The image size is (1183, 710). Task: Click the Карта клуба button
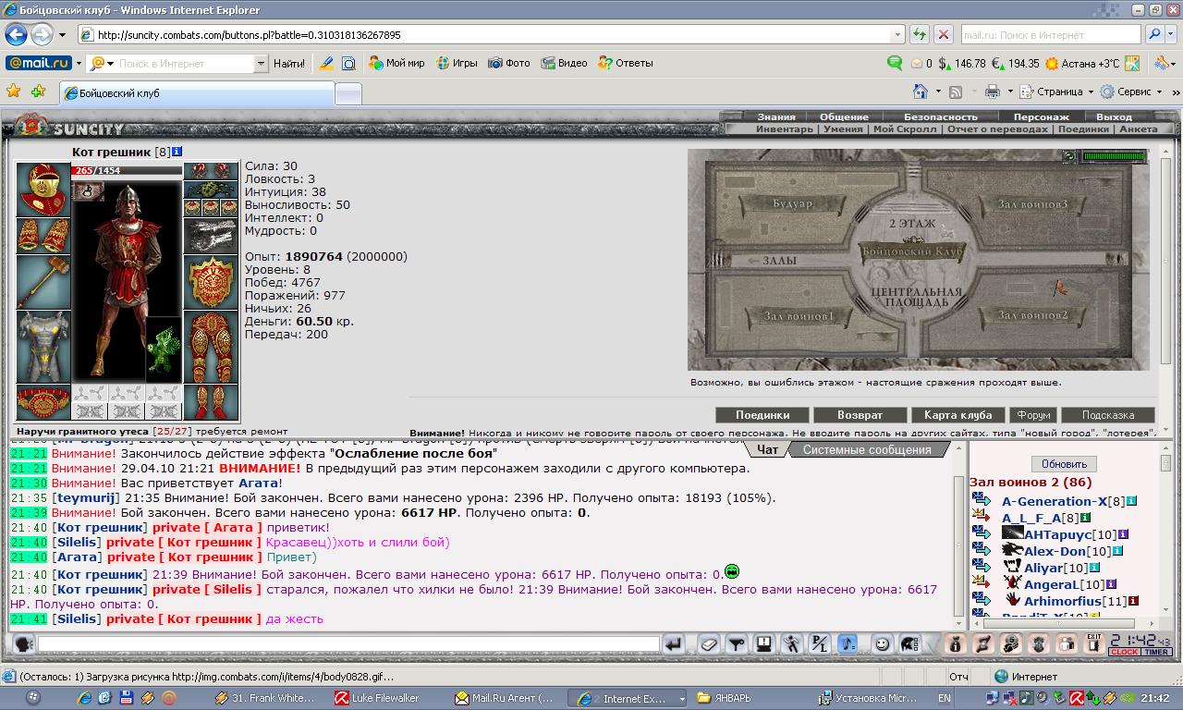click(x=958, y=415)
